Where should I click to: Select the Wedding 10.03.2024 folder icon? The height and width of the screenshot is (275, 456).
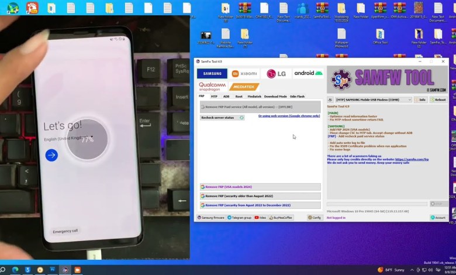pos(341,12)
